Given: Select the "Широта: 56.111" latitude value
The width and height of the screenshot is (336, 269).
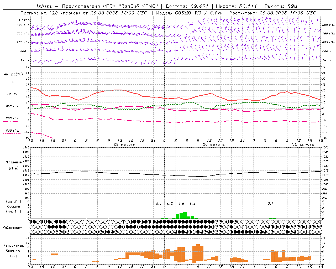Looking at the screenshot, I should (237, 6).
